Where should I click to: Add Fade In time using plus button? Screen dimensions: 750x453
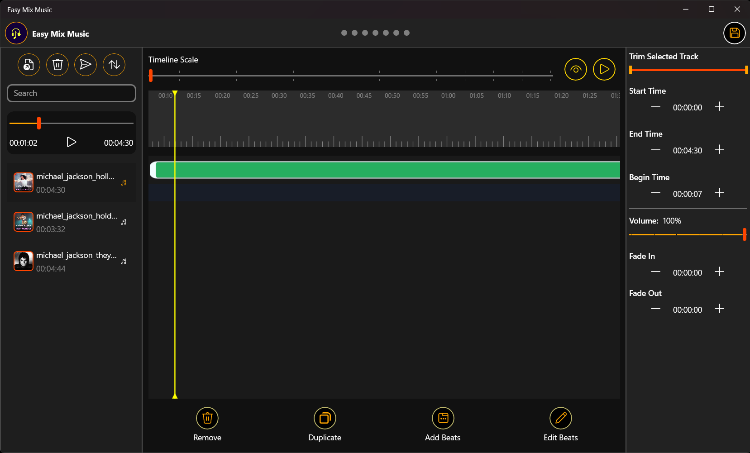pos(719,272)
